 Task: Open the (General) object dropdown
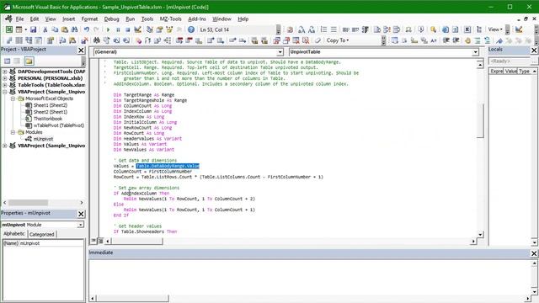(280, 52)
